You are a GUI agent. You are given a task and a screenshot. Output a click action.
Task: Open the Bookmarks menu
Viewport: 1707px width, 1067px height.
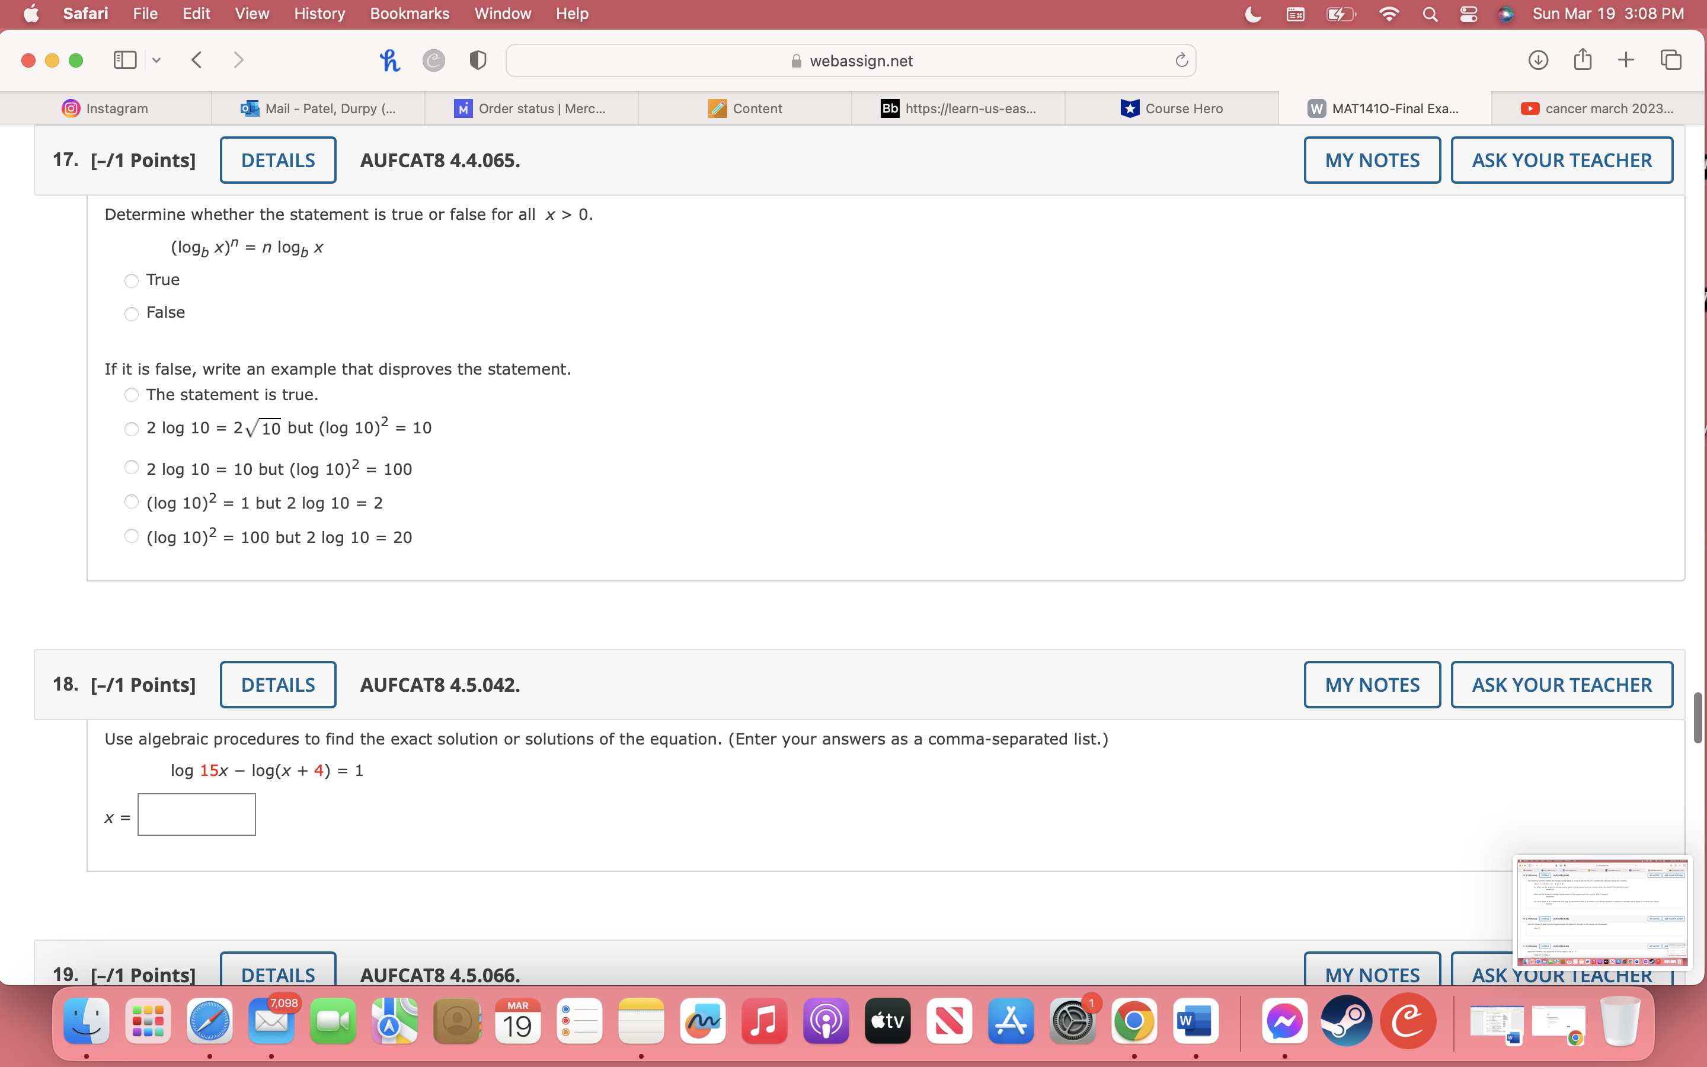coord(410,14)
